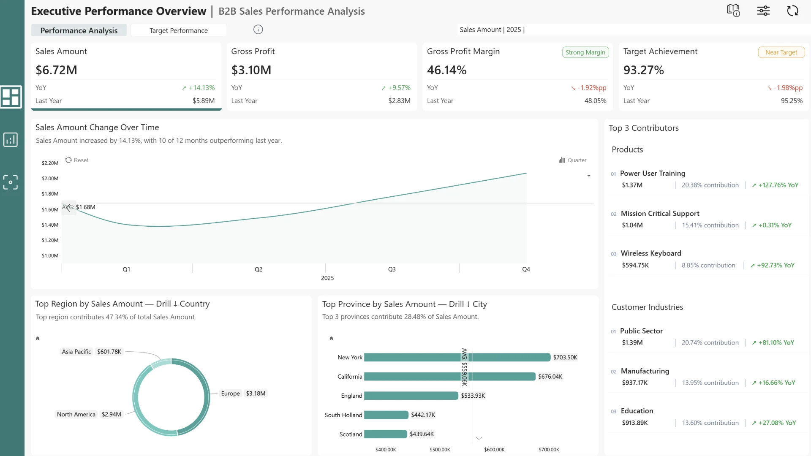Click the Scotland bar
Viewport: 811px width, 456px height.
pos(386,434)
